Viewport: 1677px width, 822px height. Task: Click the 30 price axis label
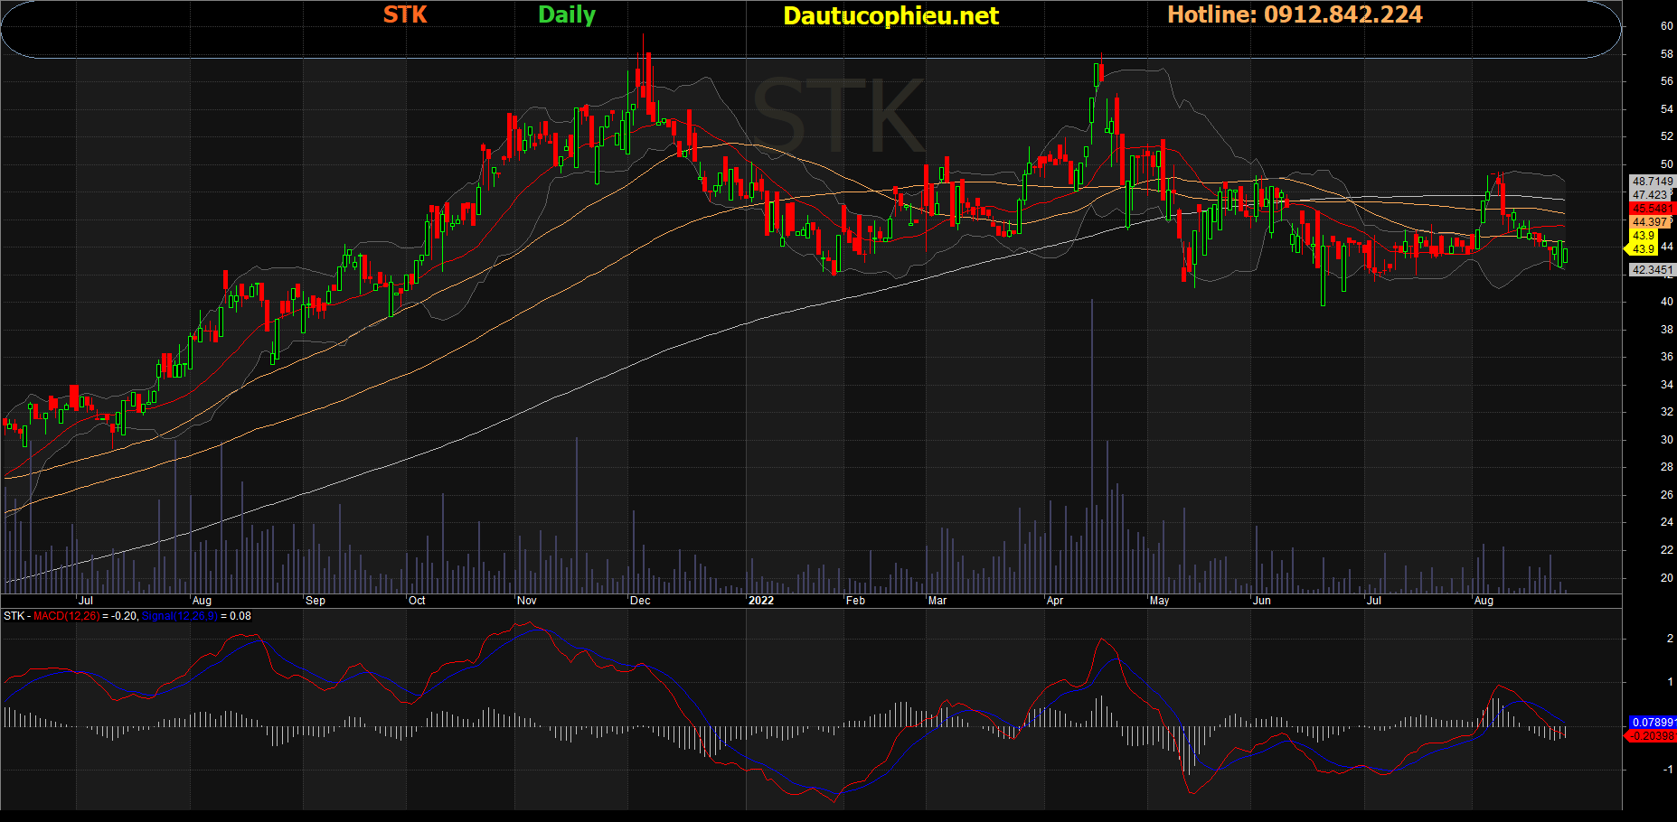click(x=1666, y=440)
